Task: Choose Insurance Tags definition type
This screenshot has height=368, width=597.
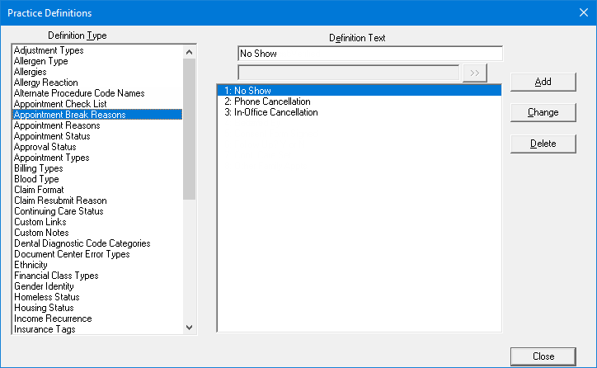Action: coord(97,329)
